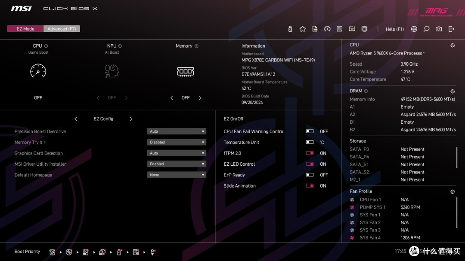Image resolution: width=465 pixels, height=261 pixels.
Task: Click the NPU AI Boost head icon
Action: click(112, 71)
